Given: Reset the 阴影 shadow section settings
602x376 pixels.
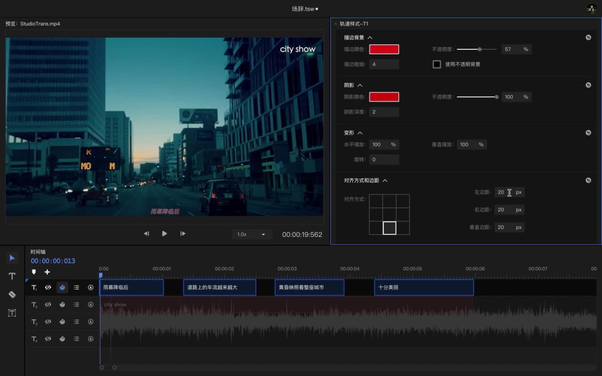Looking at the screenshot, I should point(588,85).
